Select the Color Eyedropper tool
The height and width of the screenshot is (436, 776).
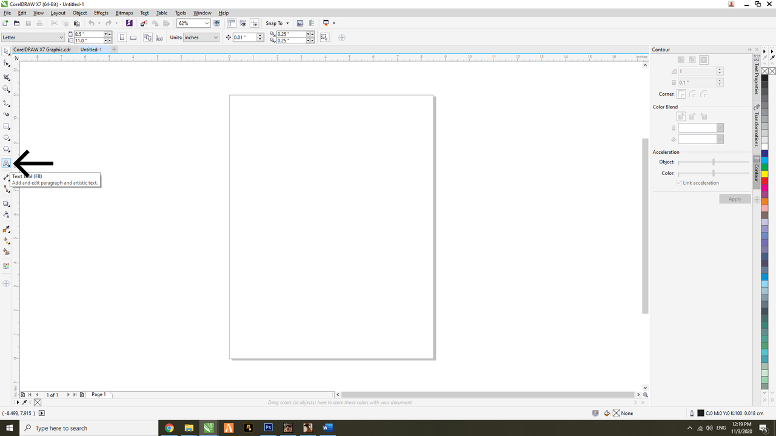[6, 229]
